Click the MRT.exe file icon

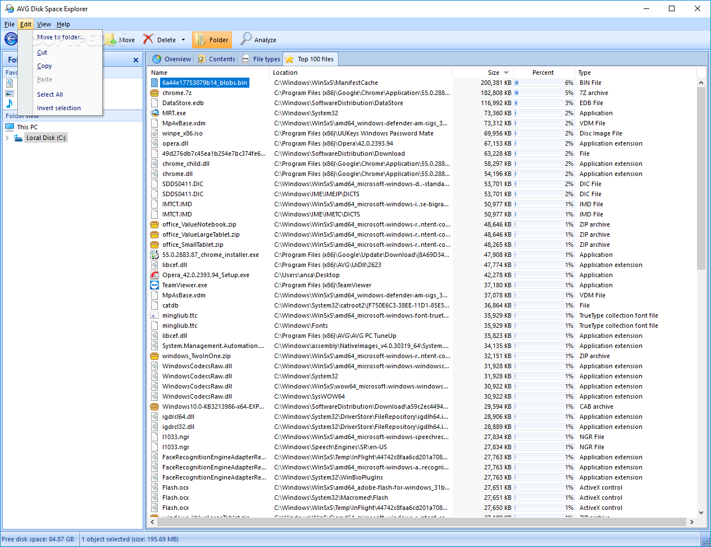154,113
